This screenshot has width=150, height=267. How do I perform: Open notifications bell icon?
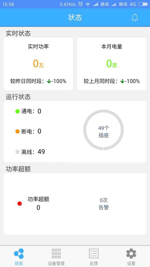pos(135,18)
